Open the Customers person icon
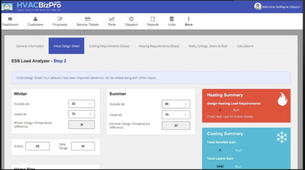The image size is (305, 170). pos(35,19)
